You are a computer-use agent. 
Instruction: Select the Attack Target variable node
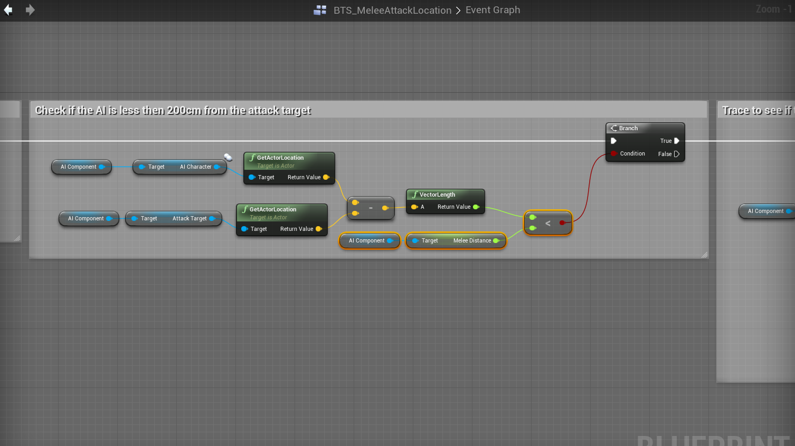[174, 218]
